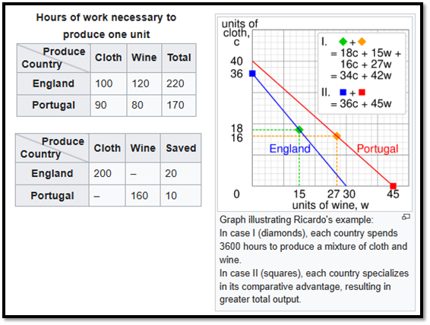Click the 'Total' column header

179,58
